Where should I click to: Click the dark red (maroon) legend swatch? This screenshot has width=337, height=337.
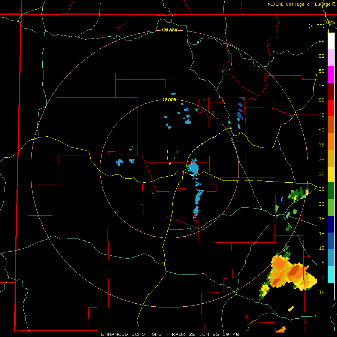[331, 91]
